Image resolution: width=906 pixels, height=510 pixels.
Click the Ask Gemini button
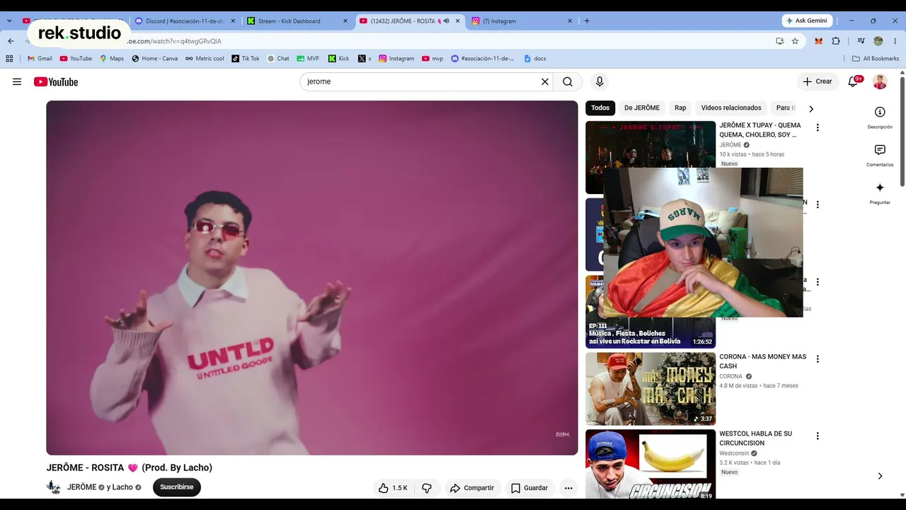click(807, 21)
